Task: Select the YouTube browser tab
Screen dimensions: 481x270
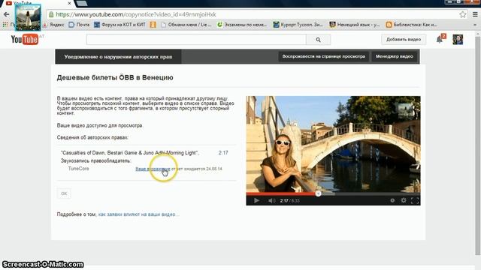Action: click(38, 3)
